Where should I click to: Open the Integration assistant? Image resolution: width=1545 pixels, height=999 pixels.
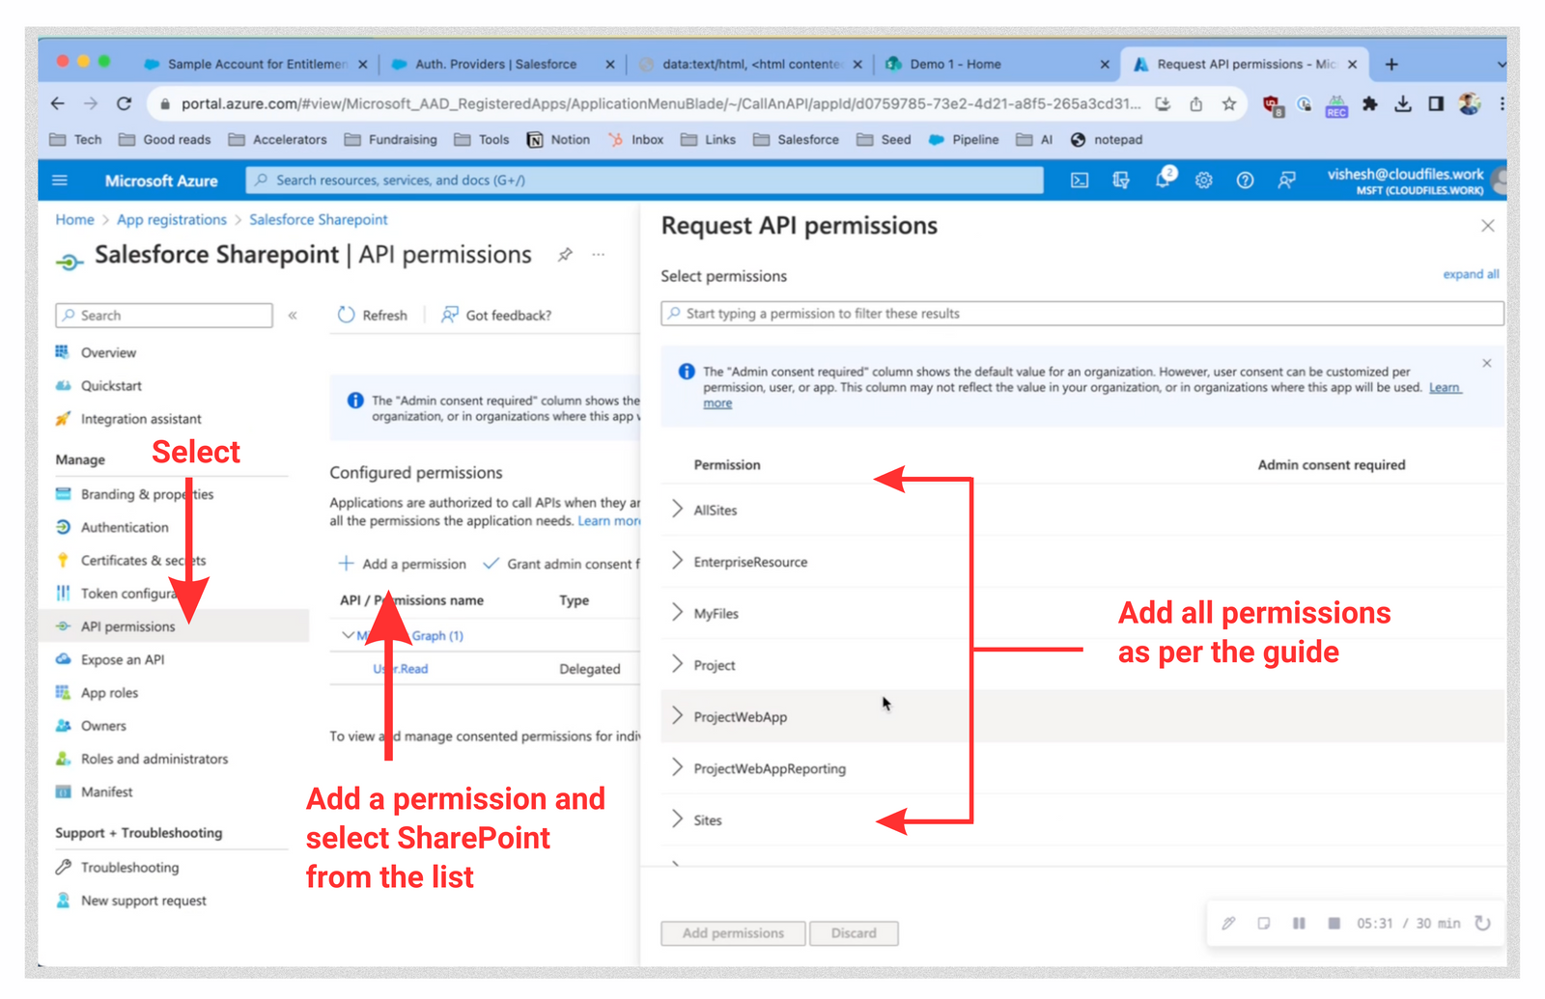pos(141,419)
